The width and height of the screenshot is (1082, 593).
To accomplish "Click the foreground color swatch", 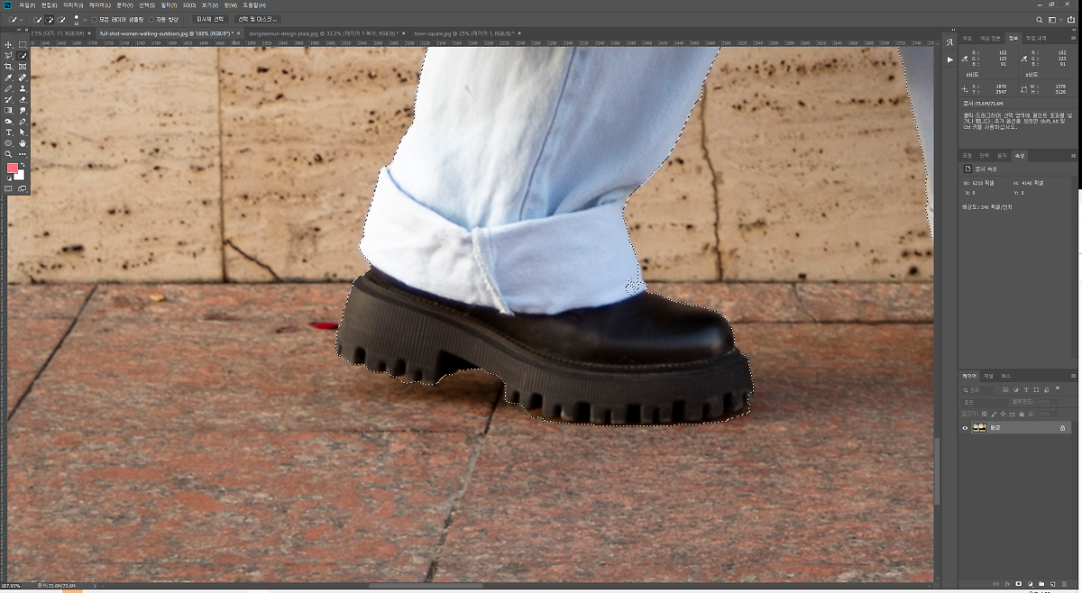I will (x=13, y=169).
